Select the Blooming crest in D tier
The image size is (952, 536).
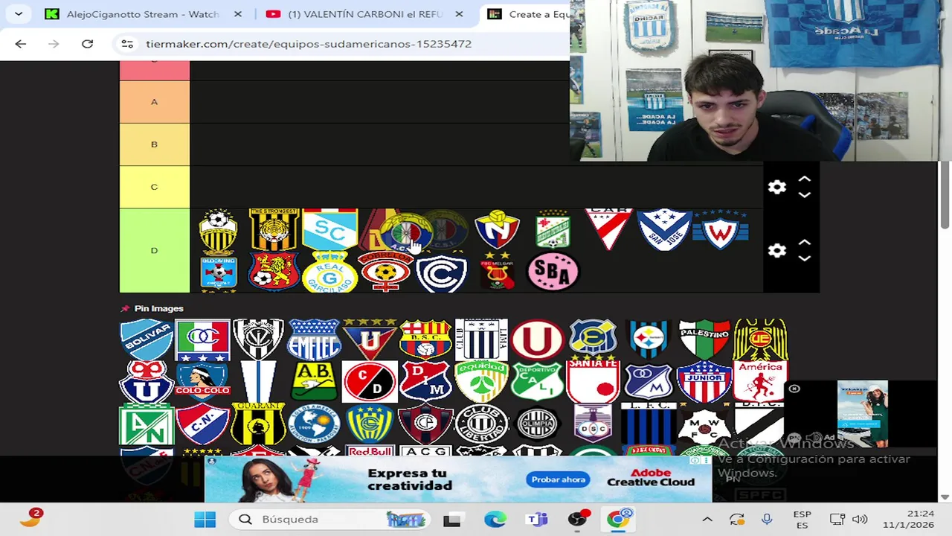coord(218,272)
